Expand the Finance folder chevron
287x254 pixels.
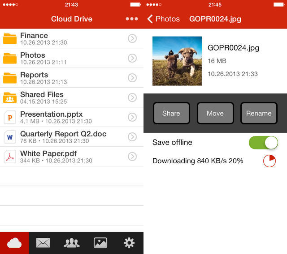pyautogui.click(x=132, y=38)
